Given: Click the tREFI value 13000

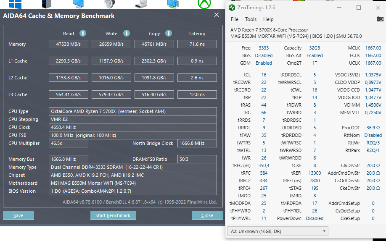Looking at the screenshot, I should tap(315, 173).
